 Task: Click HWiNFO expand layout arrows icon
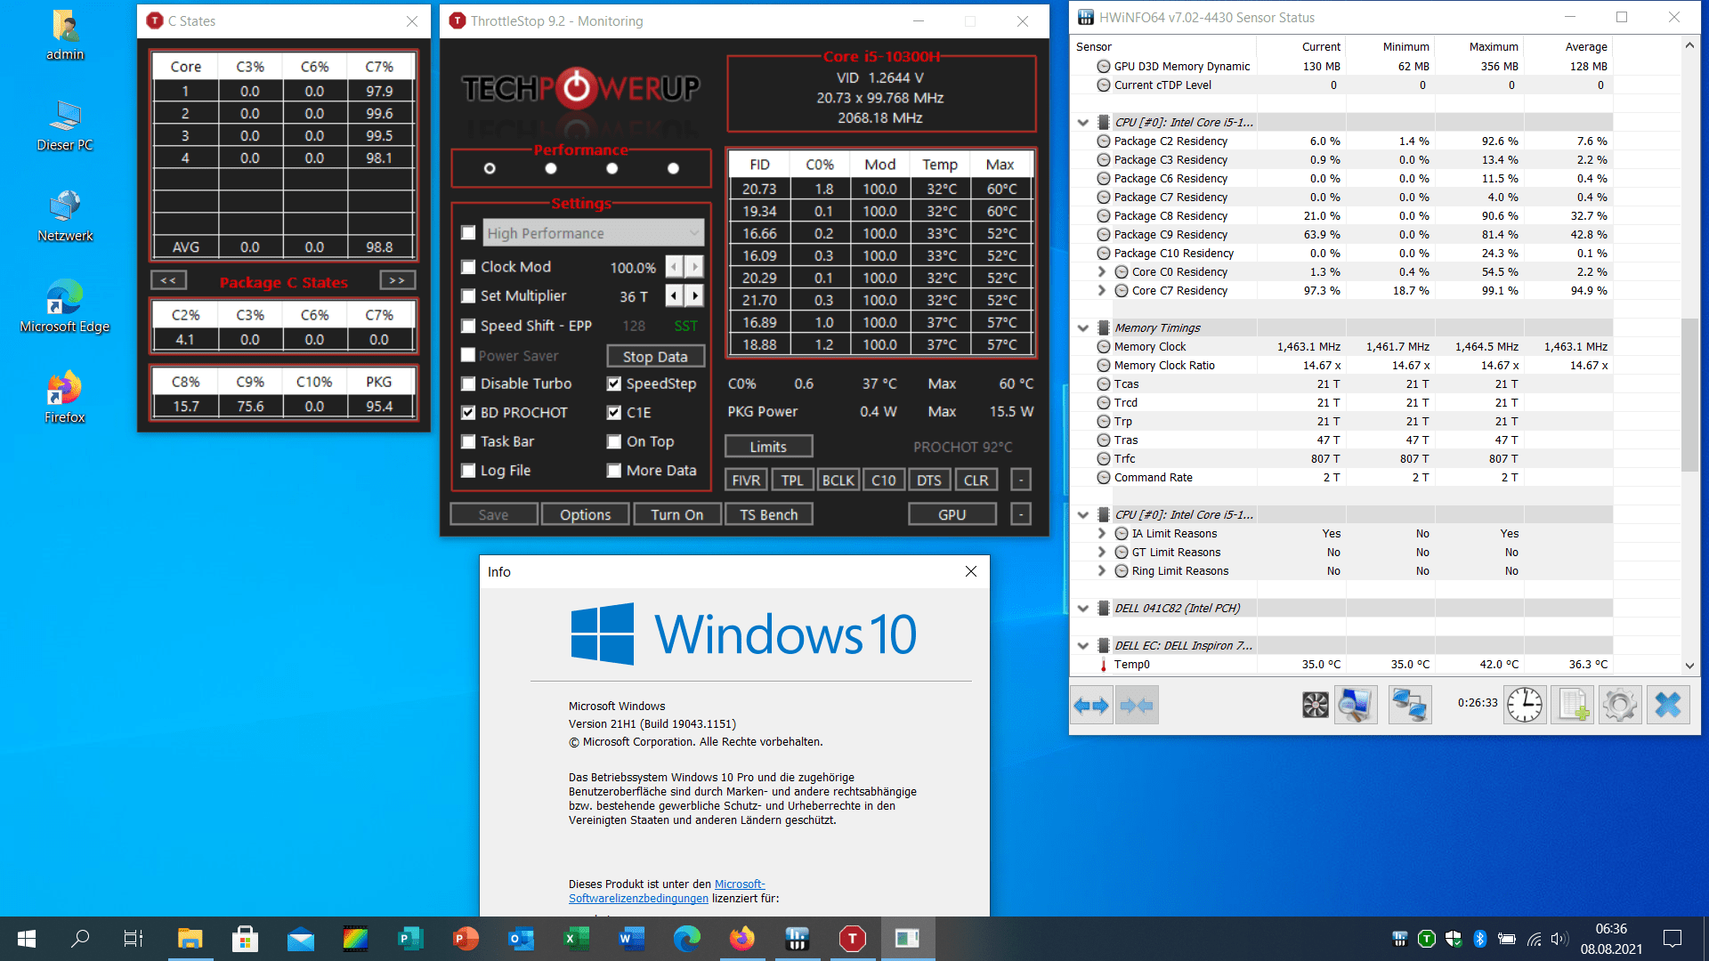[x=1091, y=706]
